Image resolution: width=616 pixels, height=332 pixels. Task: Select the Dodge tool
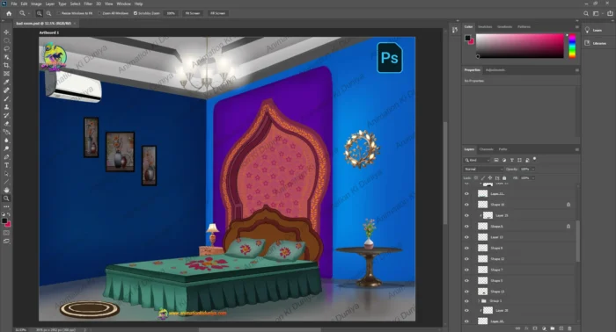point(6,148)
